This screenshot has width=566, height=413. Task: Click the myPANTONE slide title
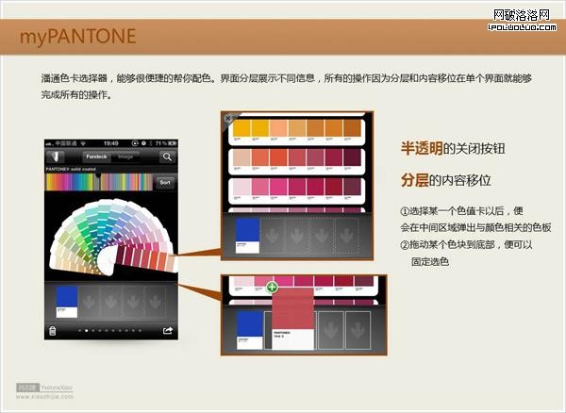[x=77, y=37]
